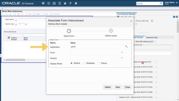Click the Address Number filter field
The width and height of the screenshot is (179, 101).
pyautogui.click(x=17, y=35)
